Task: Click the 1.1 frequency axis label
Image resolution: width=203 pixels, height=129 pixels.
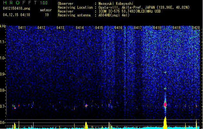Action: [3, 42]
